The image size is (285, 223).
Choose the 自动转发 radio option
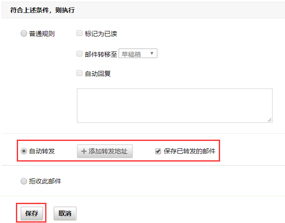pos(24,151)
